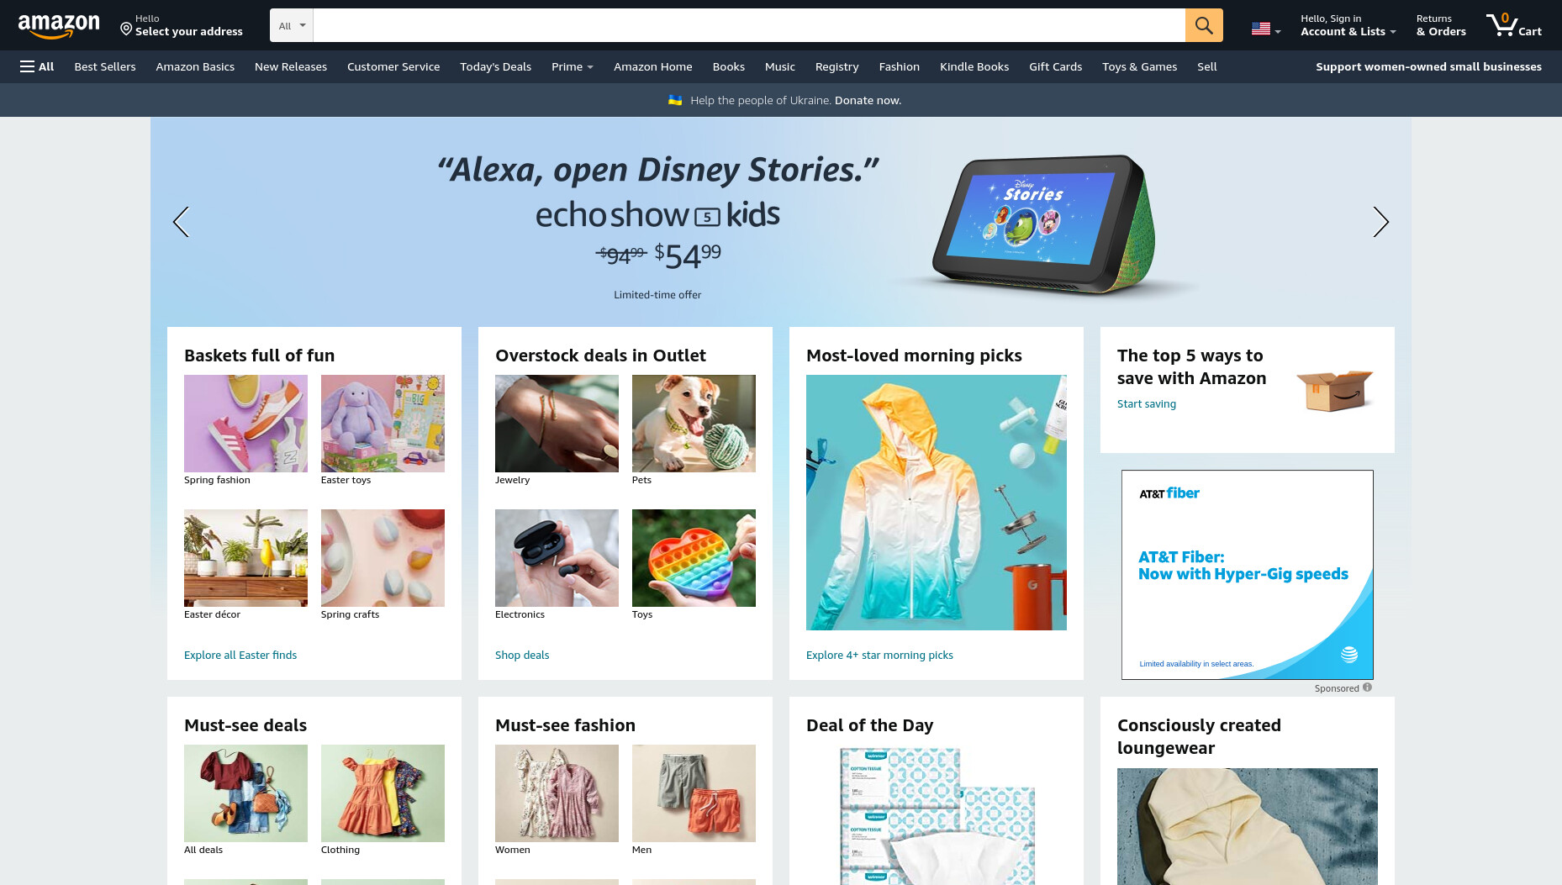Open the Prime menu dropdown

(x=573, y=66)
